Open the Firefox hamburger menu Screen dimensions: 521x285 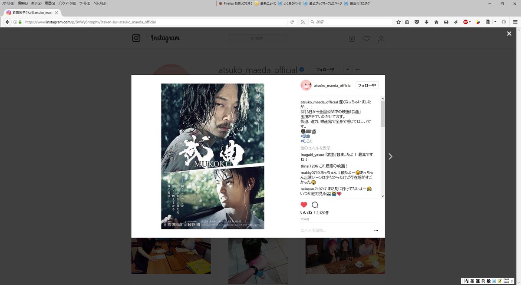[515, 22]
